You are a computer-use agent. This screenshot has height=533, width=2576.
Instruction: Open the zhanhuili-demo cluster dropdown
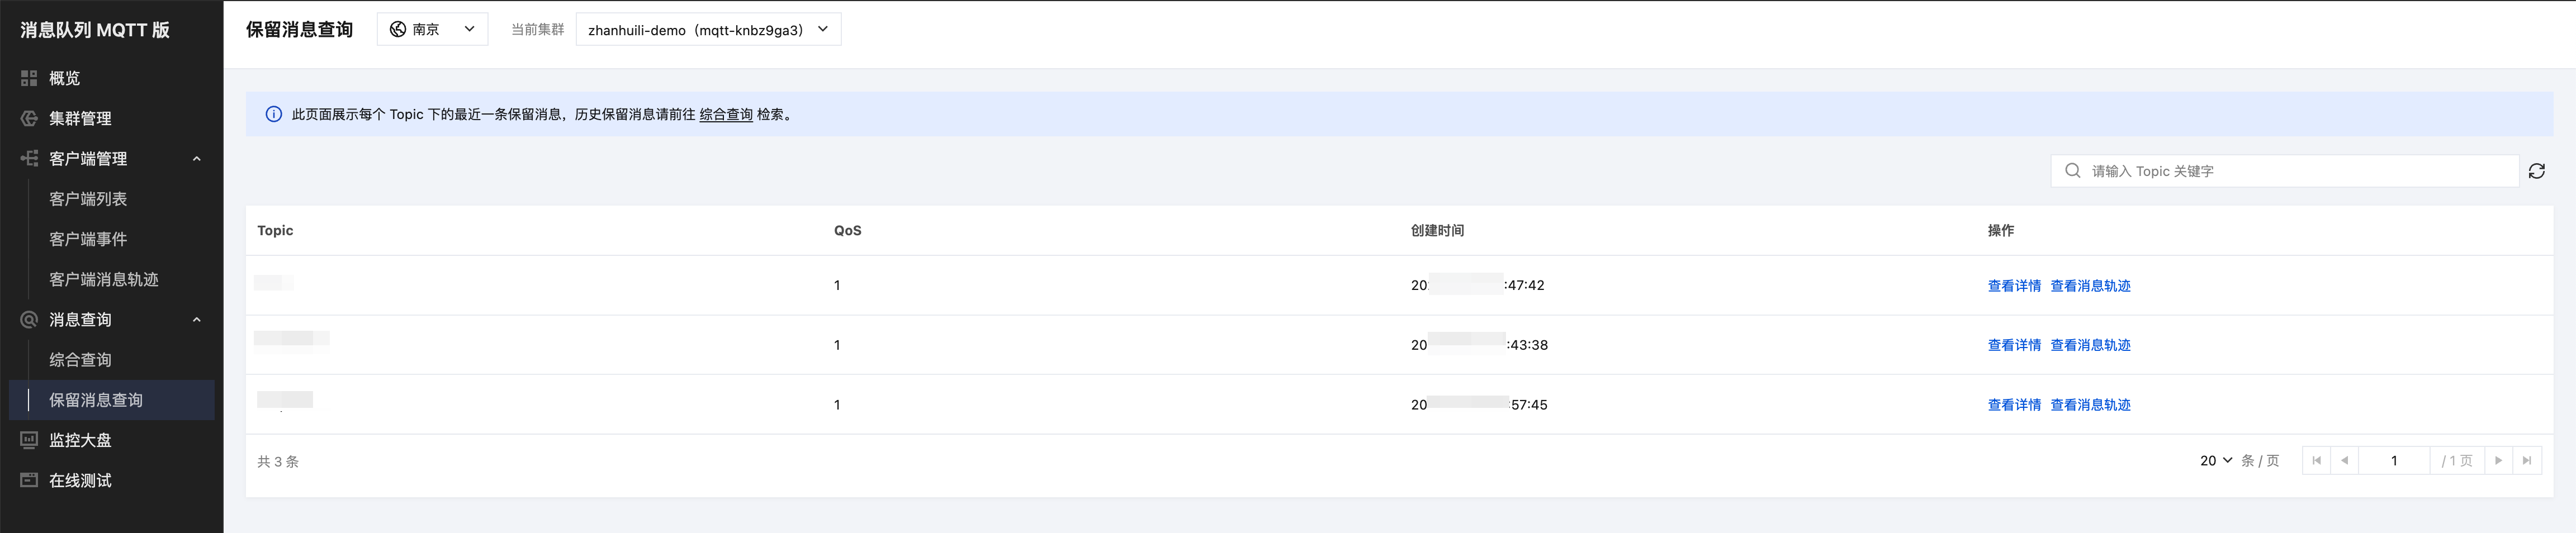point(708,29)
